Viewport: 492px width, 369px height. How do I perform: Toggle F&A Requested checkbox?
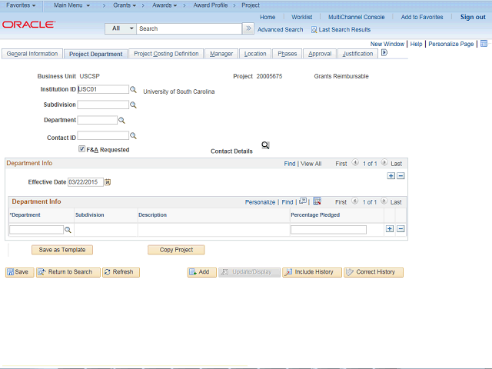coord(82,149)
